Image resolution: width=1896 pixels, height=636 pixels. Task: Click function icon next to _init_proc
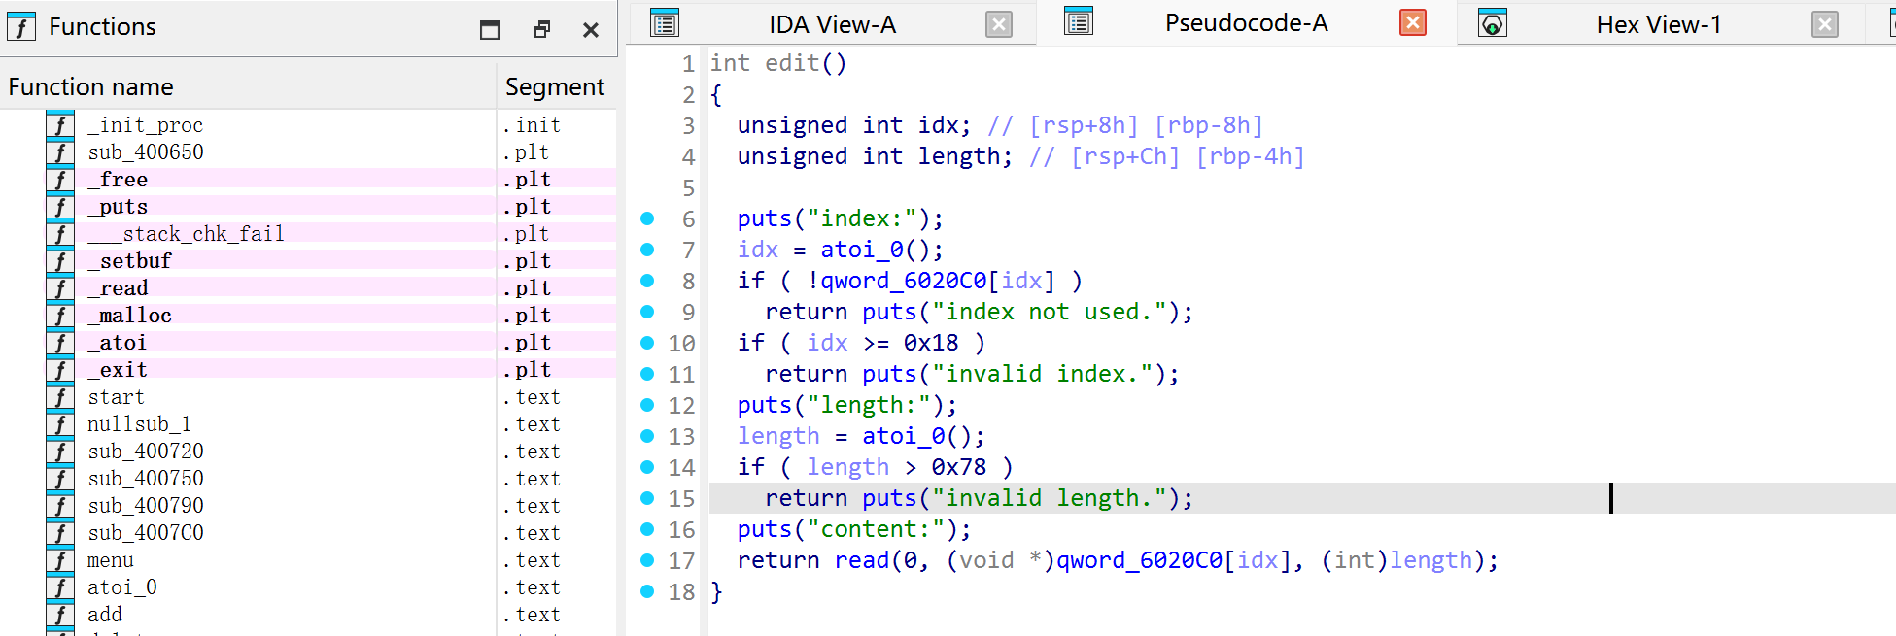pos(60,125)
